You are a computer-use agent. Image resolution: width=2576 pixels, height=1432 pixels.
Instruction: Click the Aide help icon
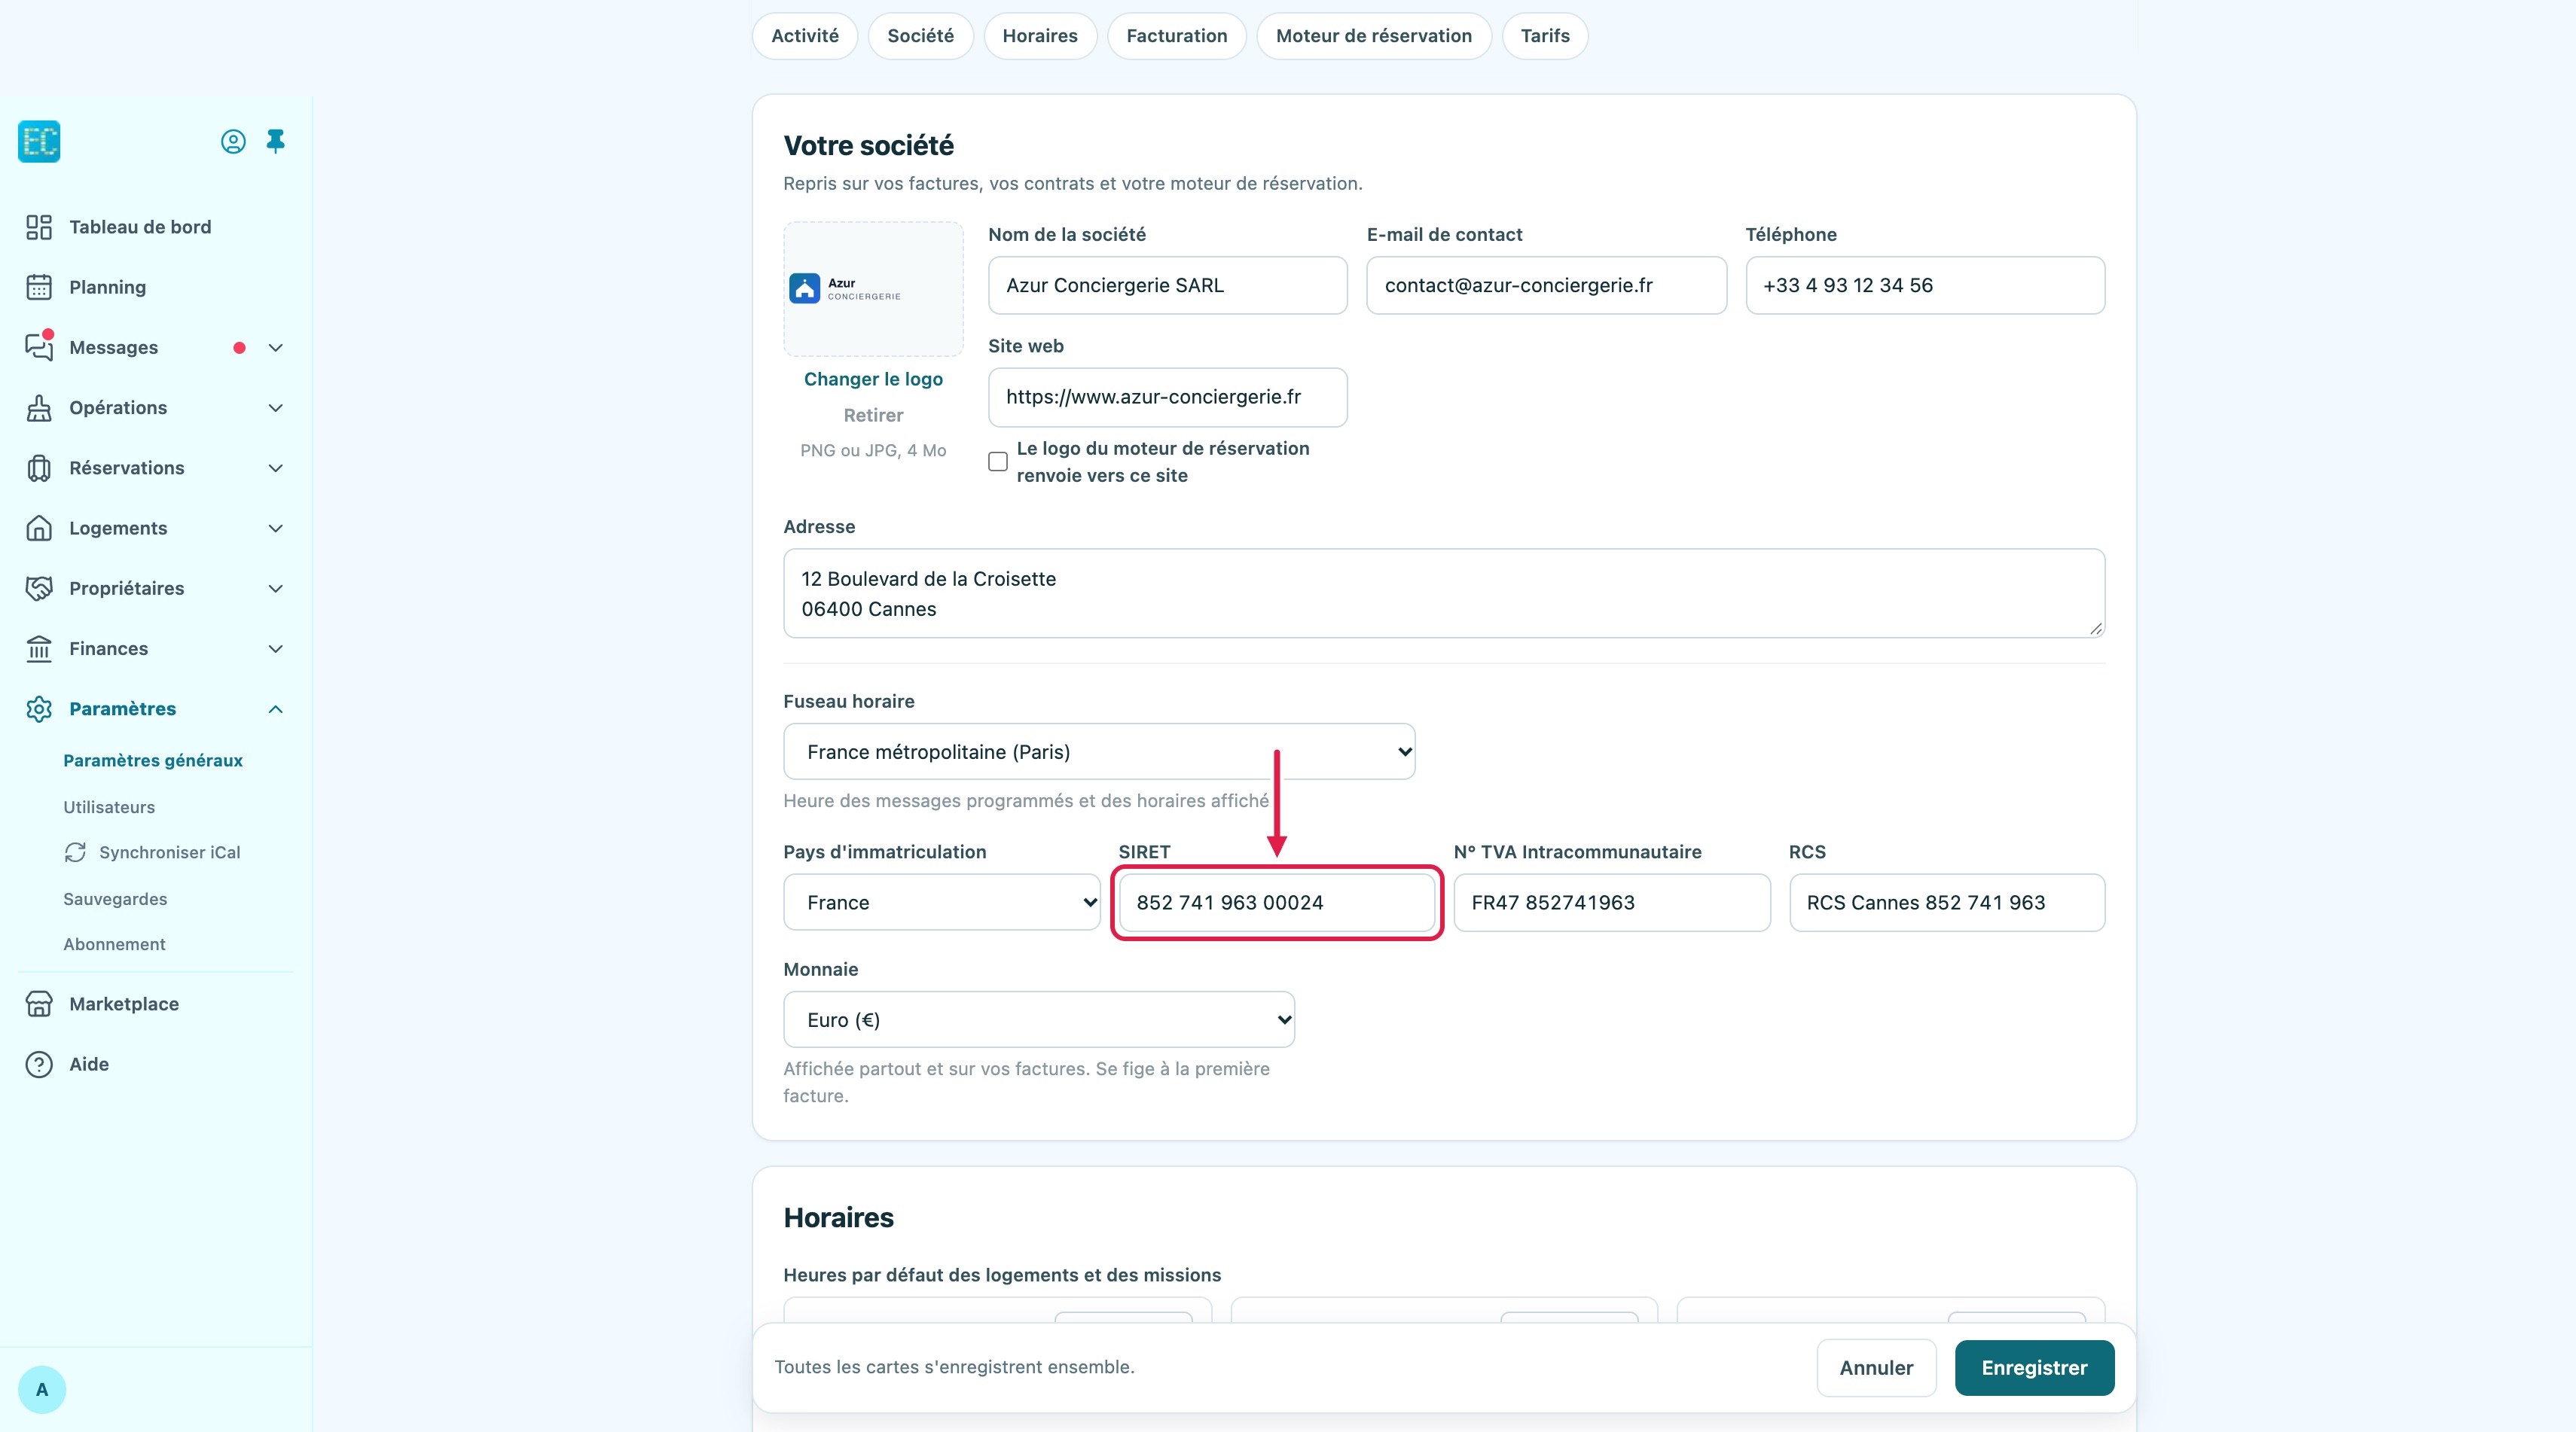[x=39, y=1065]
